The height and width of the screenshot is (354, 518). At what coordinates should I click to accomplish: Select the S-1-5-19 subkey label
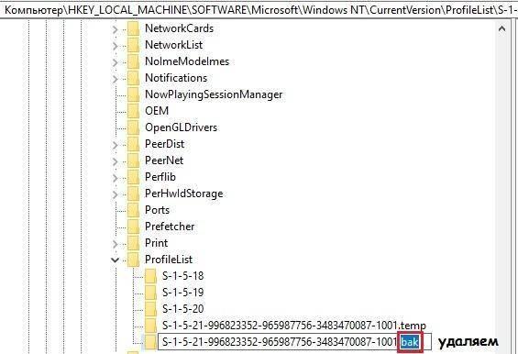[x=183, y=293]
